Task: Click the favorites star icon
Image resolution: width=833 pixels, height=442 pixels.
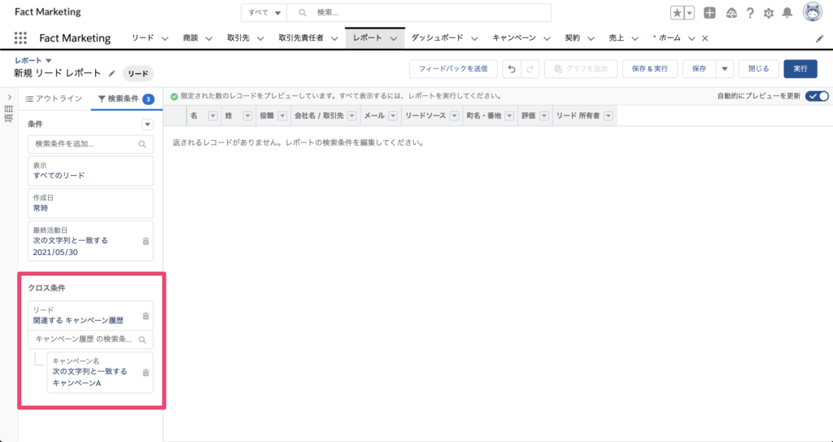Action: click(678, 13)
